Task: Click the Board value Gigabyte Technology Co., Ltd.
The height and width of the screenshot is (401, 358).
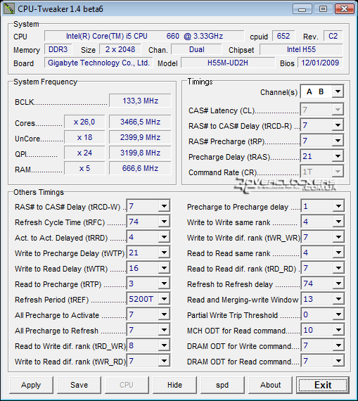Action: click(x=98, y=63)
